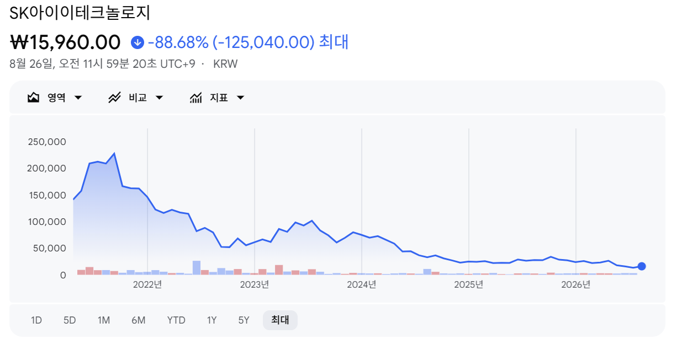
Task: Click the 150,000 y-axis label
Action: coord(47,195)
